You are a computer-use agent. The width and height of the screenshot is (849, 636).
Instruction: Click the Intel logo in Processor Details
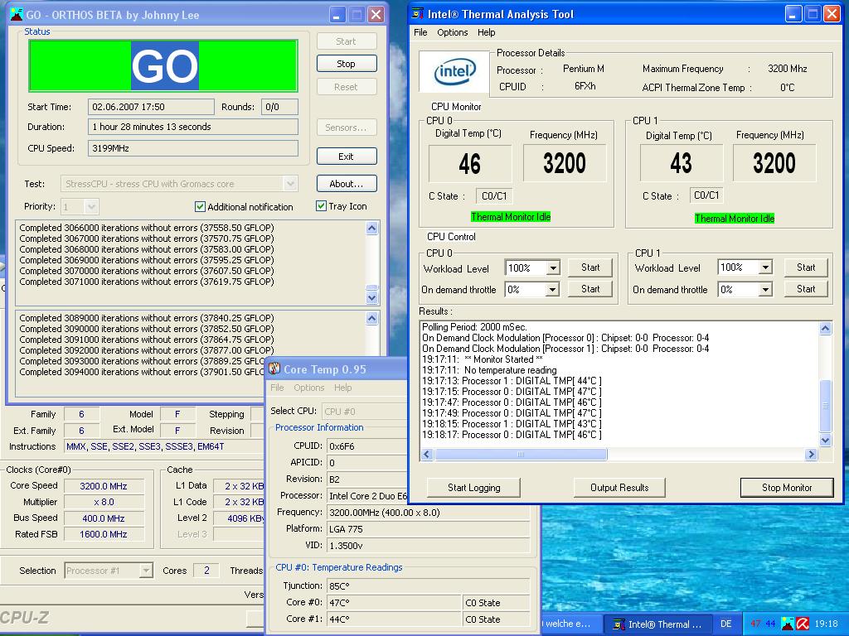455,72
